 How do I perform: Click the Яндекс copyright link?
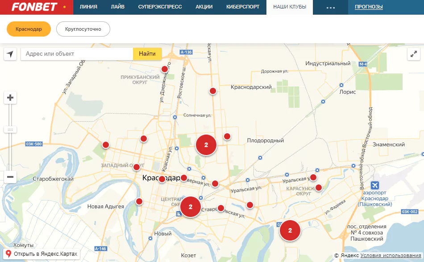349,255
